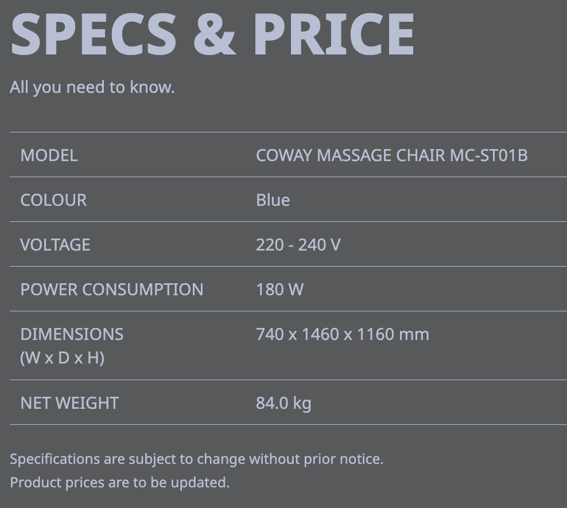Click the 84.0 kg weight value
The height and width of the screenshot is (508, 567).
283,403
